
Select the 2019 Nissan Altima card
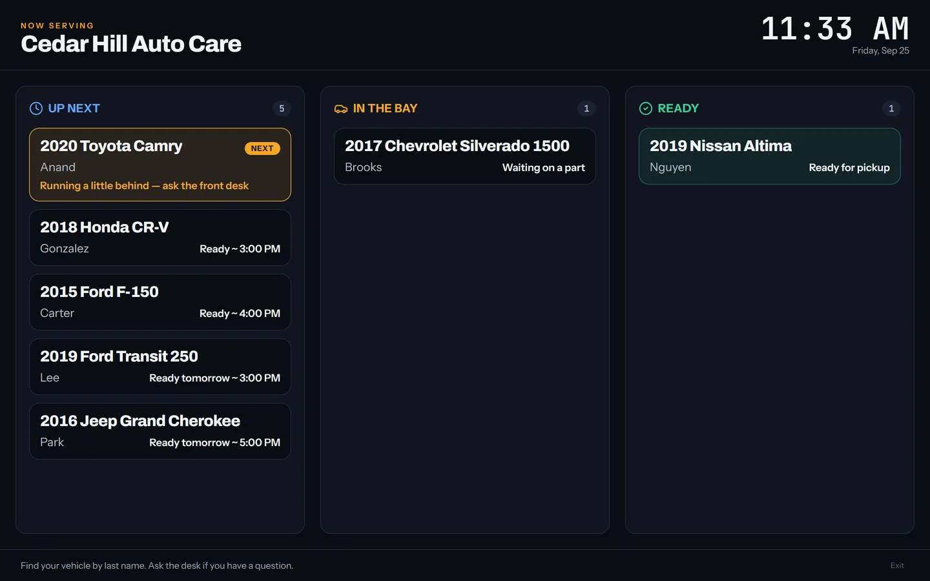[770, 156]
